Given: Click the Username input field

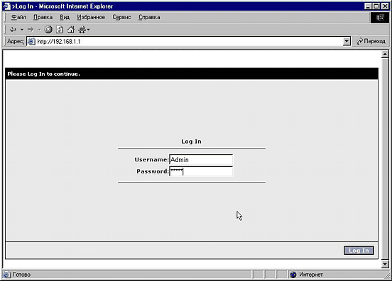Looking at the screenshot, I should 201,160.
